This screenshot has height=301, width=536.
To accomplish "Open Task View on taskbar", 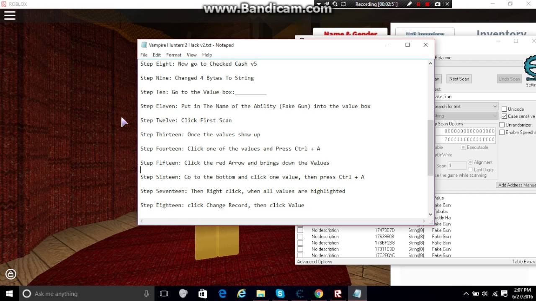I will (x=164, y=293).
